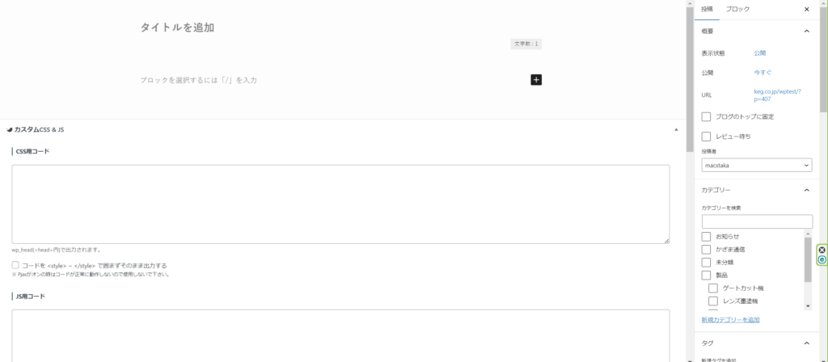828x362 pixels.
Task: Click the CSS用コード text area
Action: tap(340, 204)
